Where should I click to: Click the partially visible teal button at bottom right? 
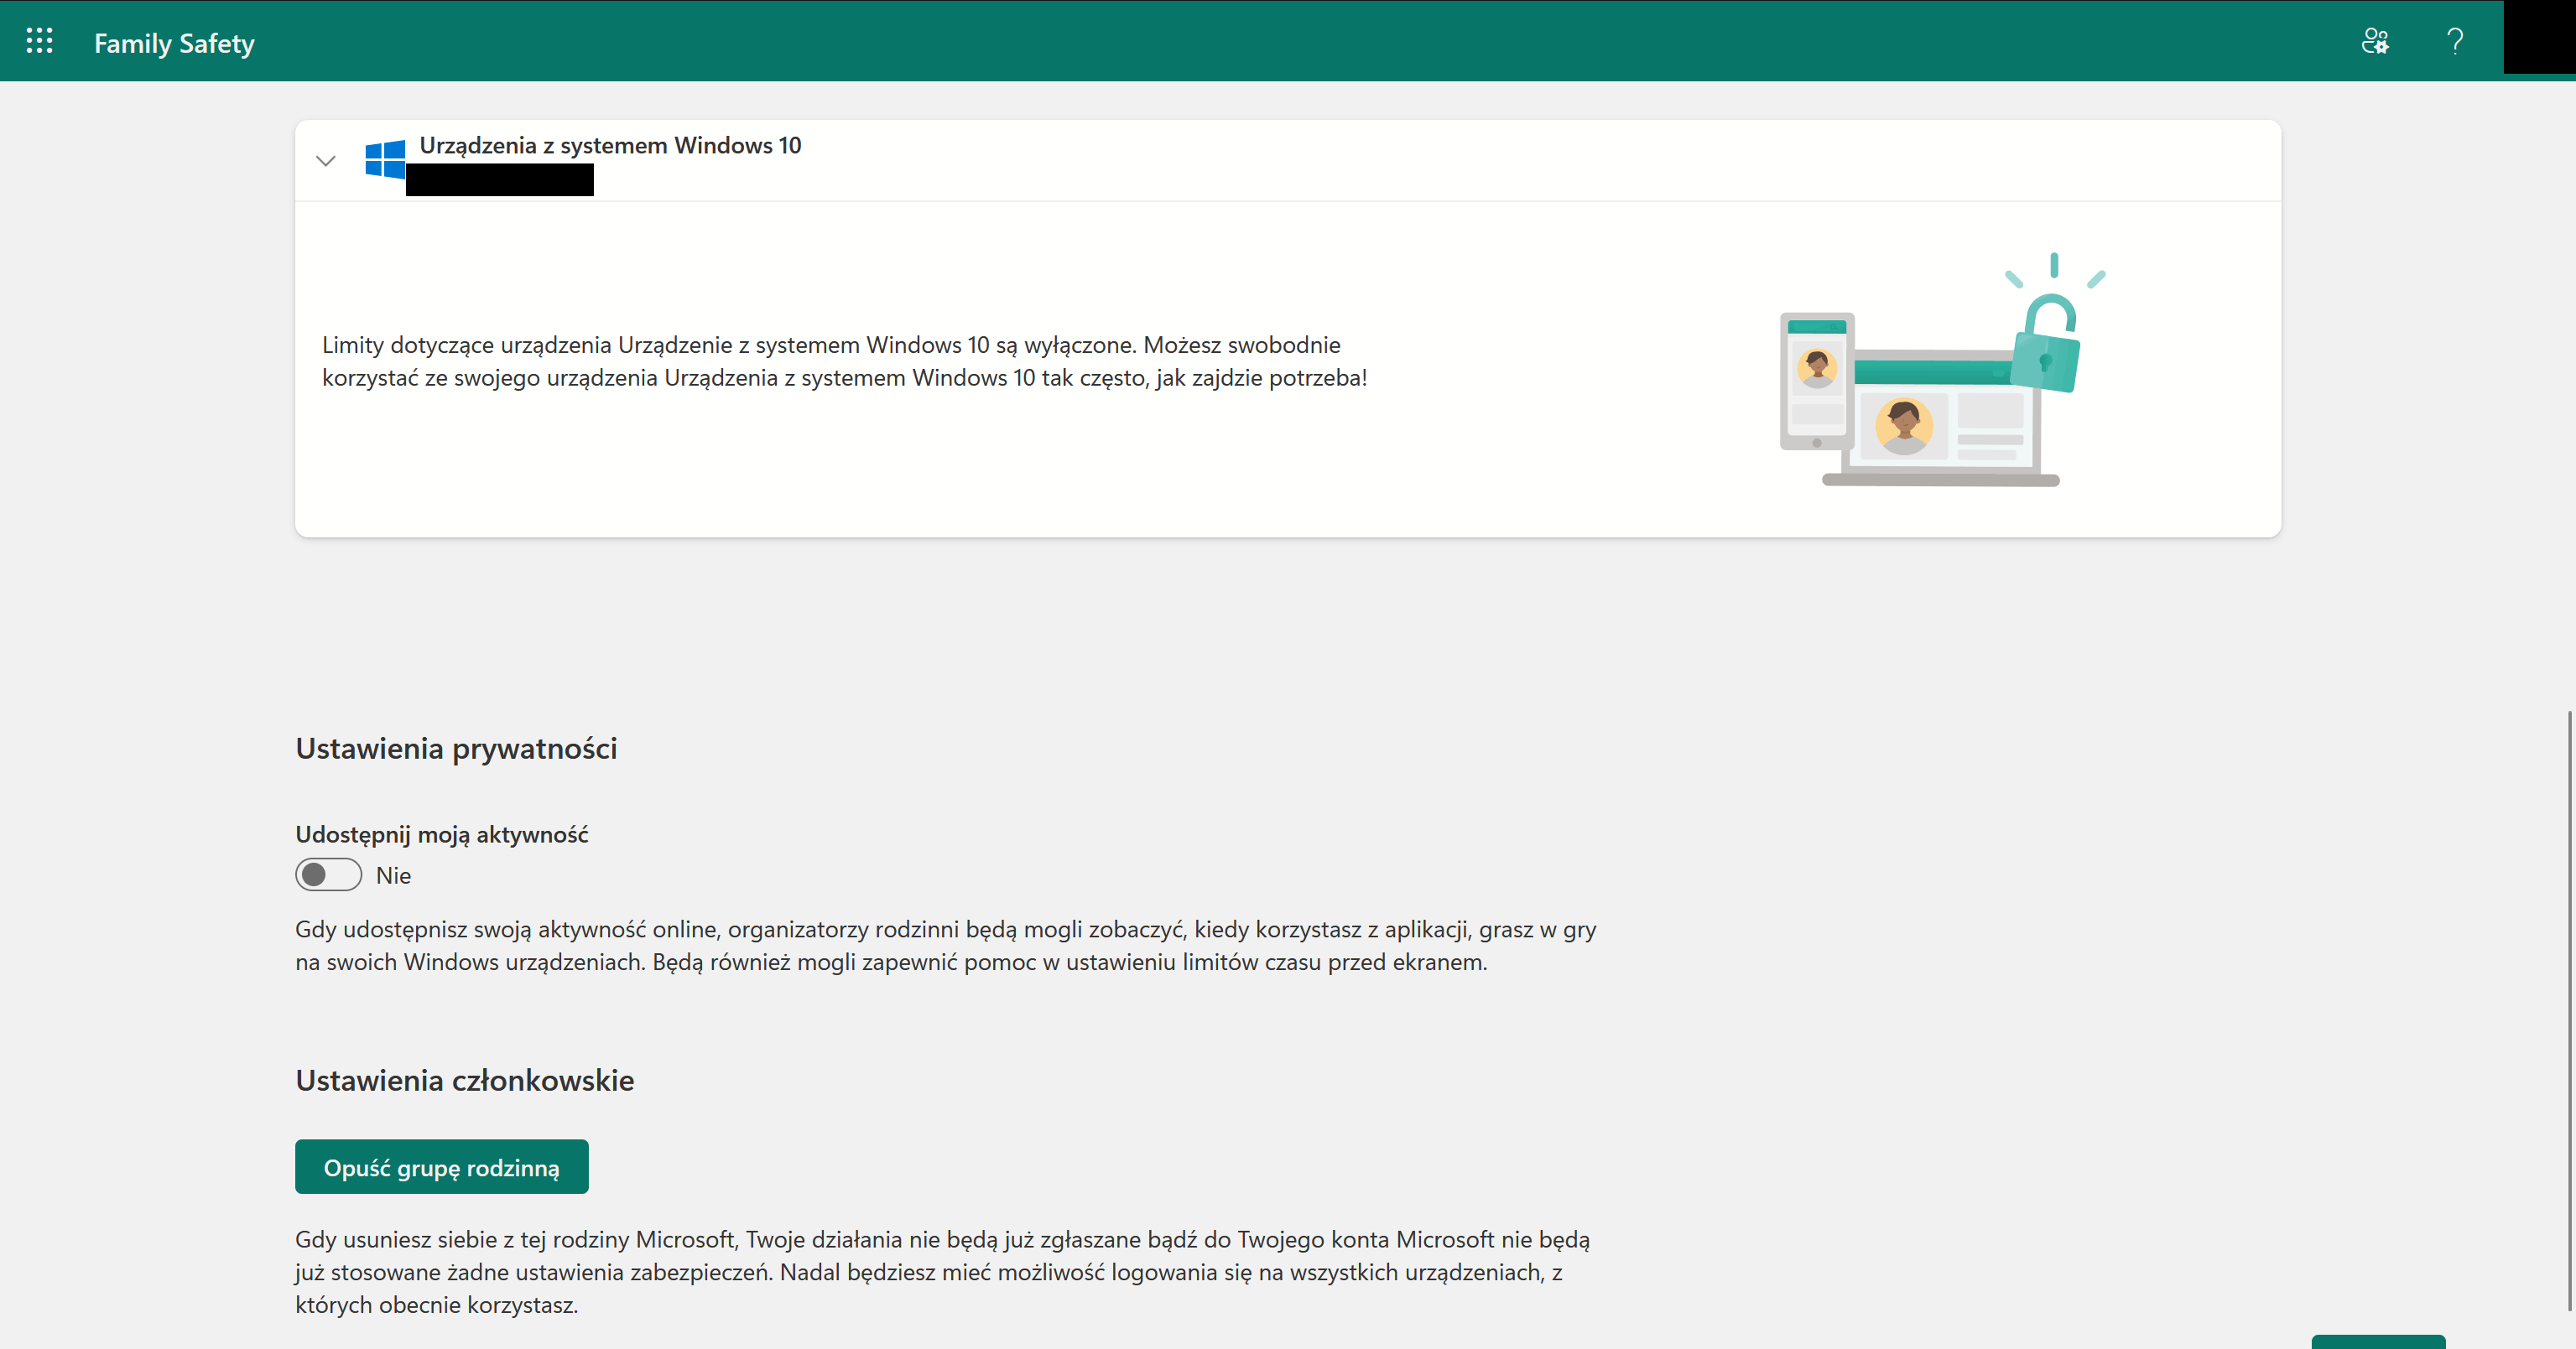pyautogui.click(x=2378, y=1341)
